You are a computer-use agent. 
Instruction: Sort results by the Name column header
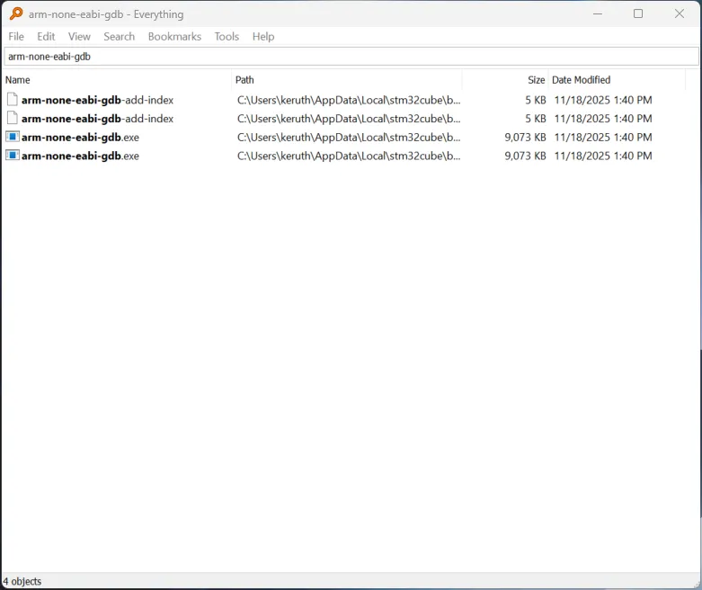click(117, 80)
